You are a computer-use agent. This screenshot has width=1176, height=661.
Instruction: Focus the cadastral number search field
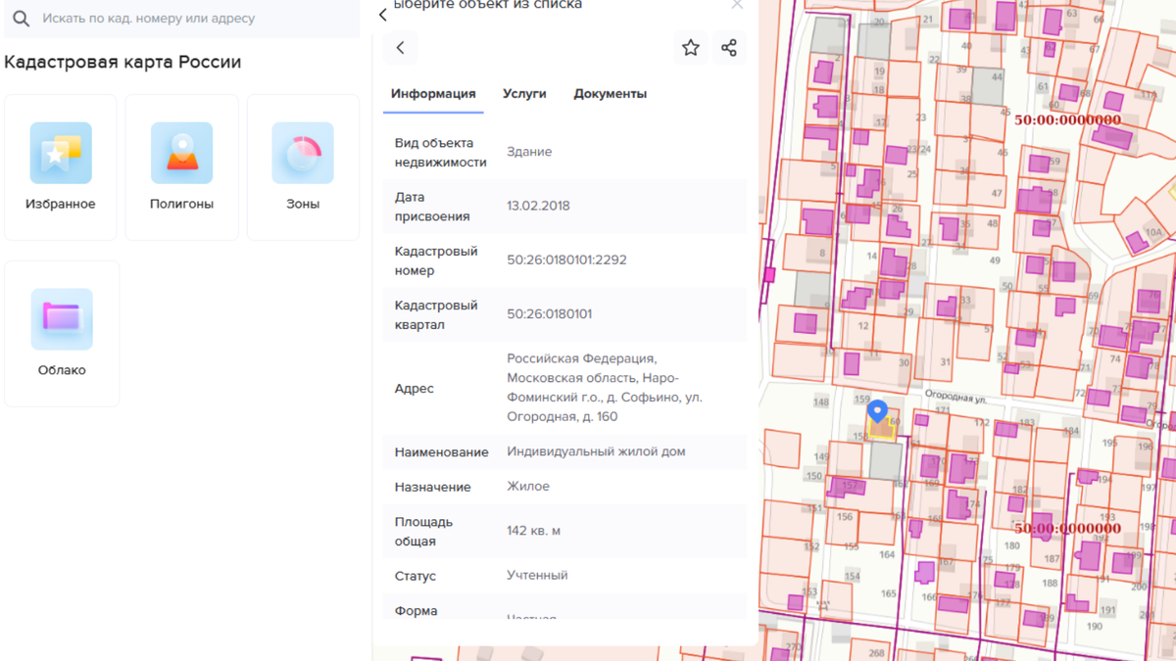(x=182, y=19)
